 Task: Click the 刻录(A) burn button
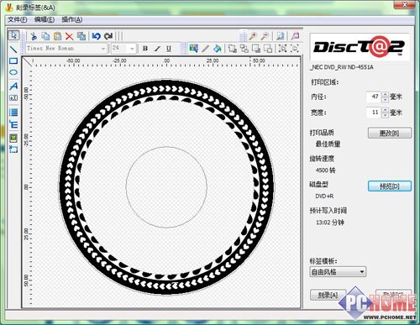coord(328,295)
